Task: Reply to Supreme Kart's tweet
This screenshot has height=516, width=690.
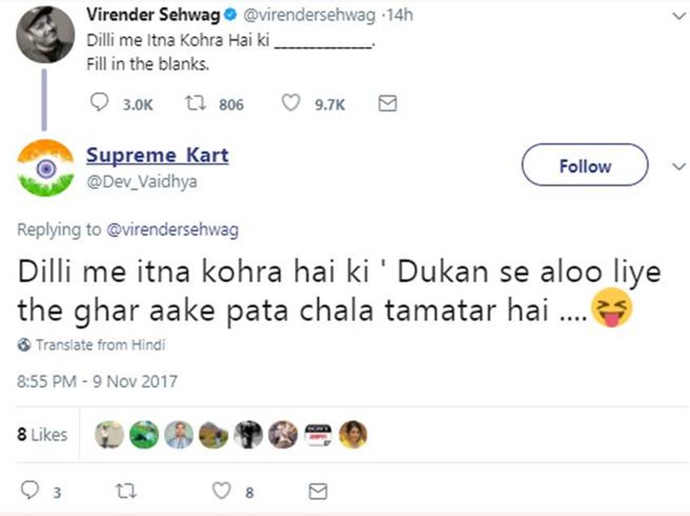Action: coord(28,491)
